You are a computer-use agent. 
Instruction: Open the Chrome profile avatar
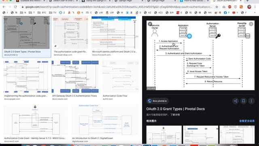point(249,7)
